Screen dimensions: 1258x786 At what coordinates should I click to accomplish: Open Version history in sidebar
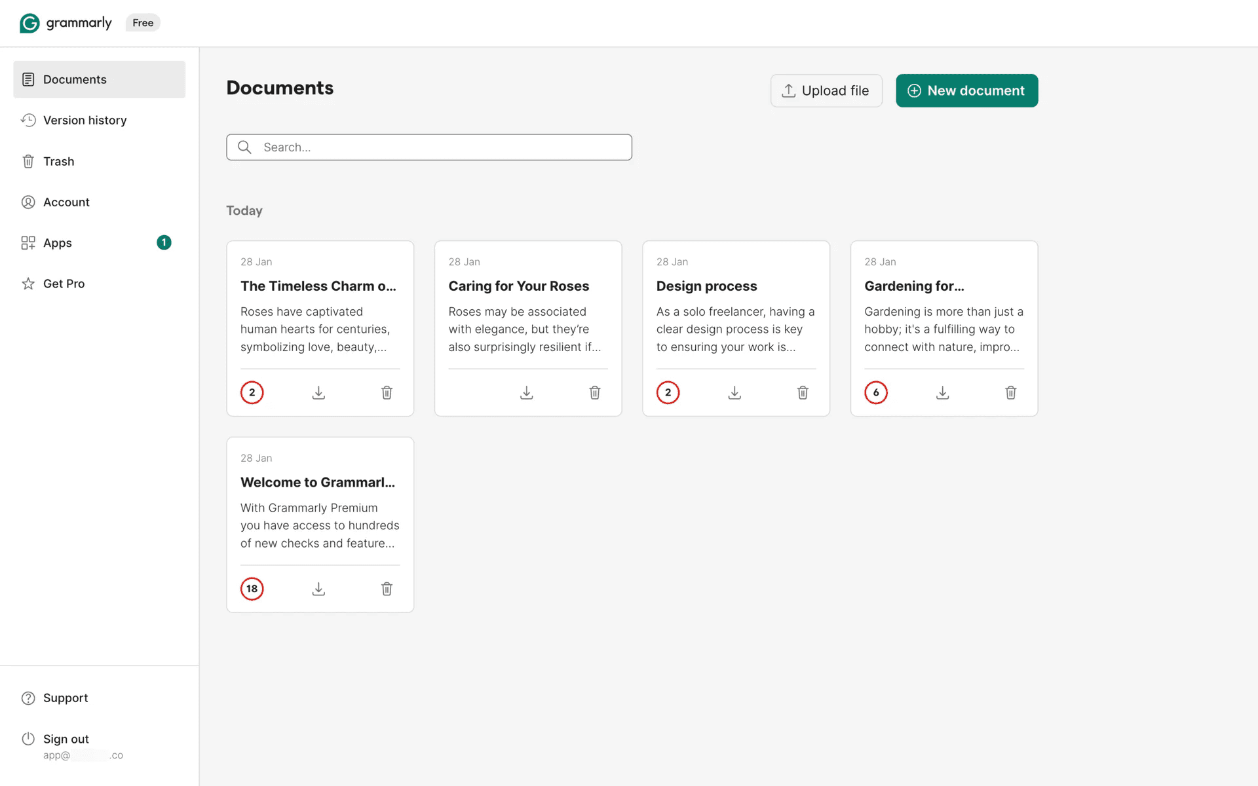pos(85,121)
